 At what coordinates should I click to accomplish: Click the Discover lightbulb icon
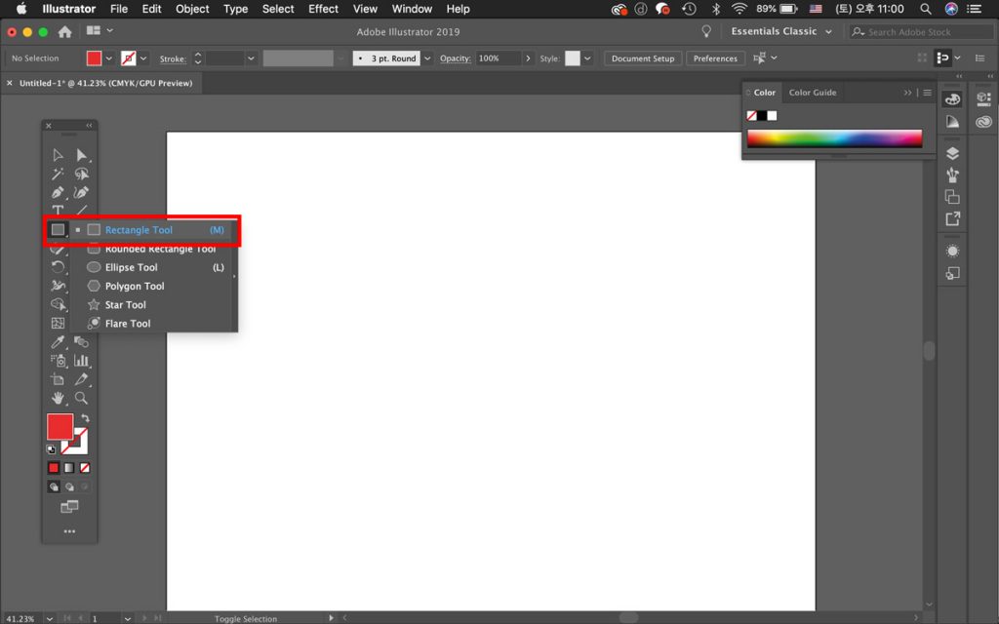[706, 31]
